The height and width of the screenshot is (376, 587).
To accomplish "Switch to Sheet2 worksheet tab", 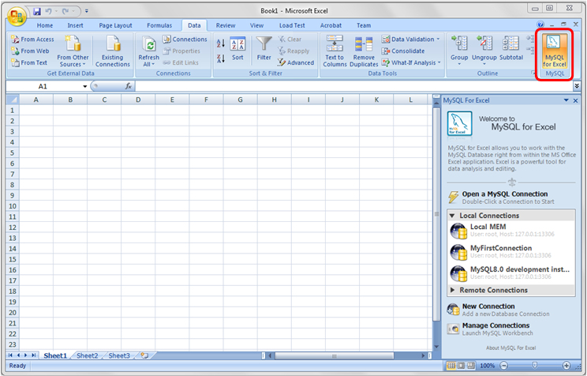I will coord(88,355).
